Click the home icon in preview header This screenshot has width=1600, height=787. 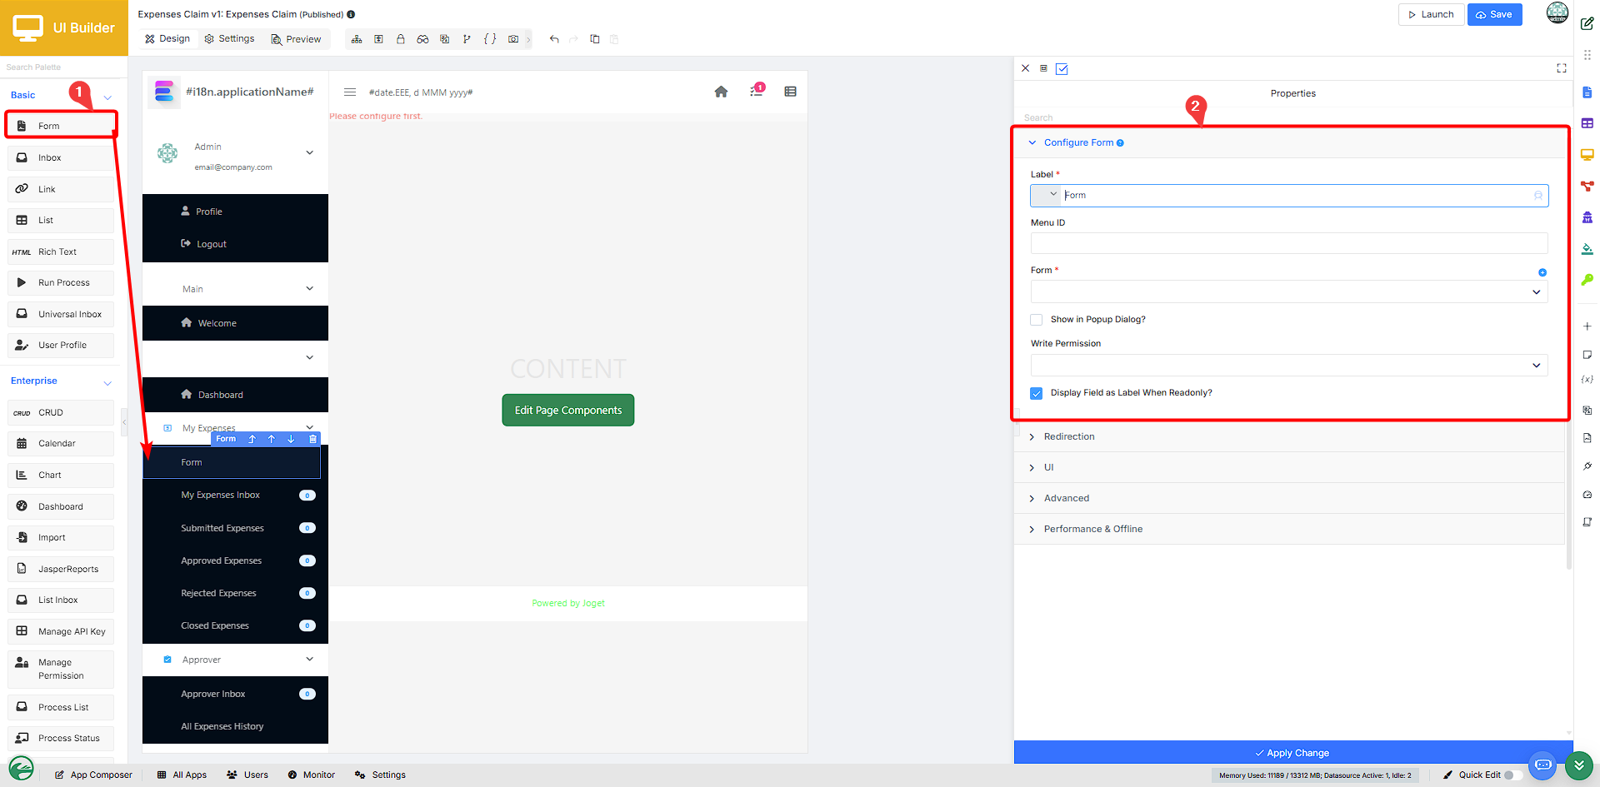point(721,92)
